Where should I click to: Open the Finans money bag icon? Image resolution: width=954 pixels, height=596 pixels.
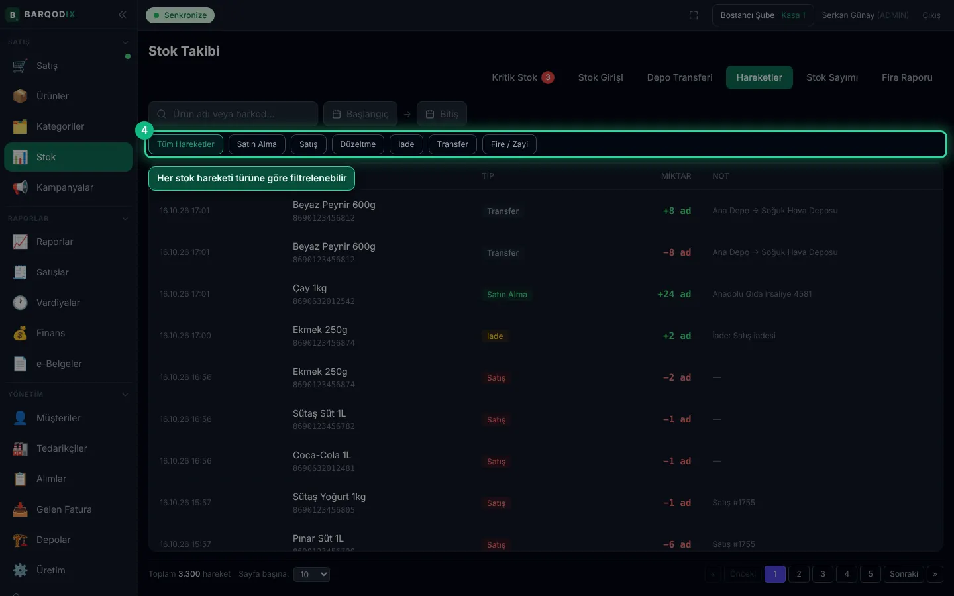[x=20, y=333]
